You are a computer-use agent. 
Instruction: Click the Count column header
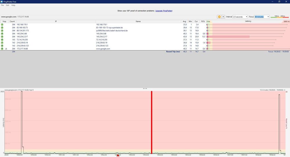tap(12, 21)
